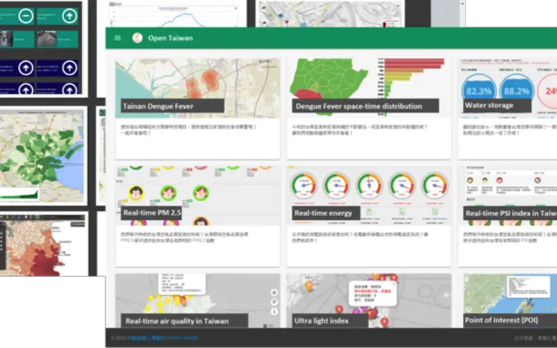Image resolution: width=557 pixels, height=348 pixels.
Task: Click the middle gauge in Real-time energy card
Action: pos(370,185)
